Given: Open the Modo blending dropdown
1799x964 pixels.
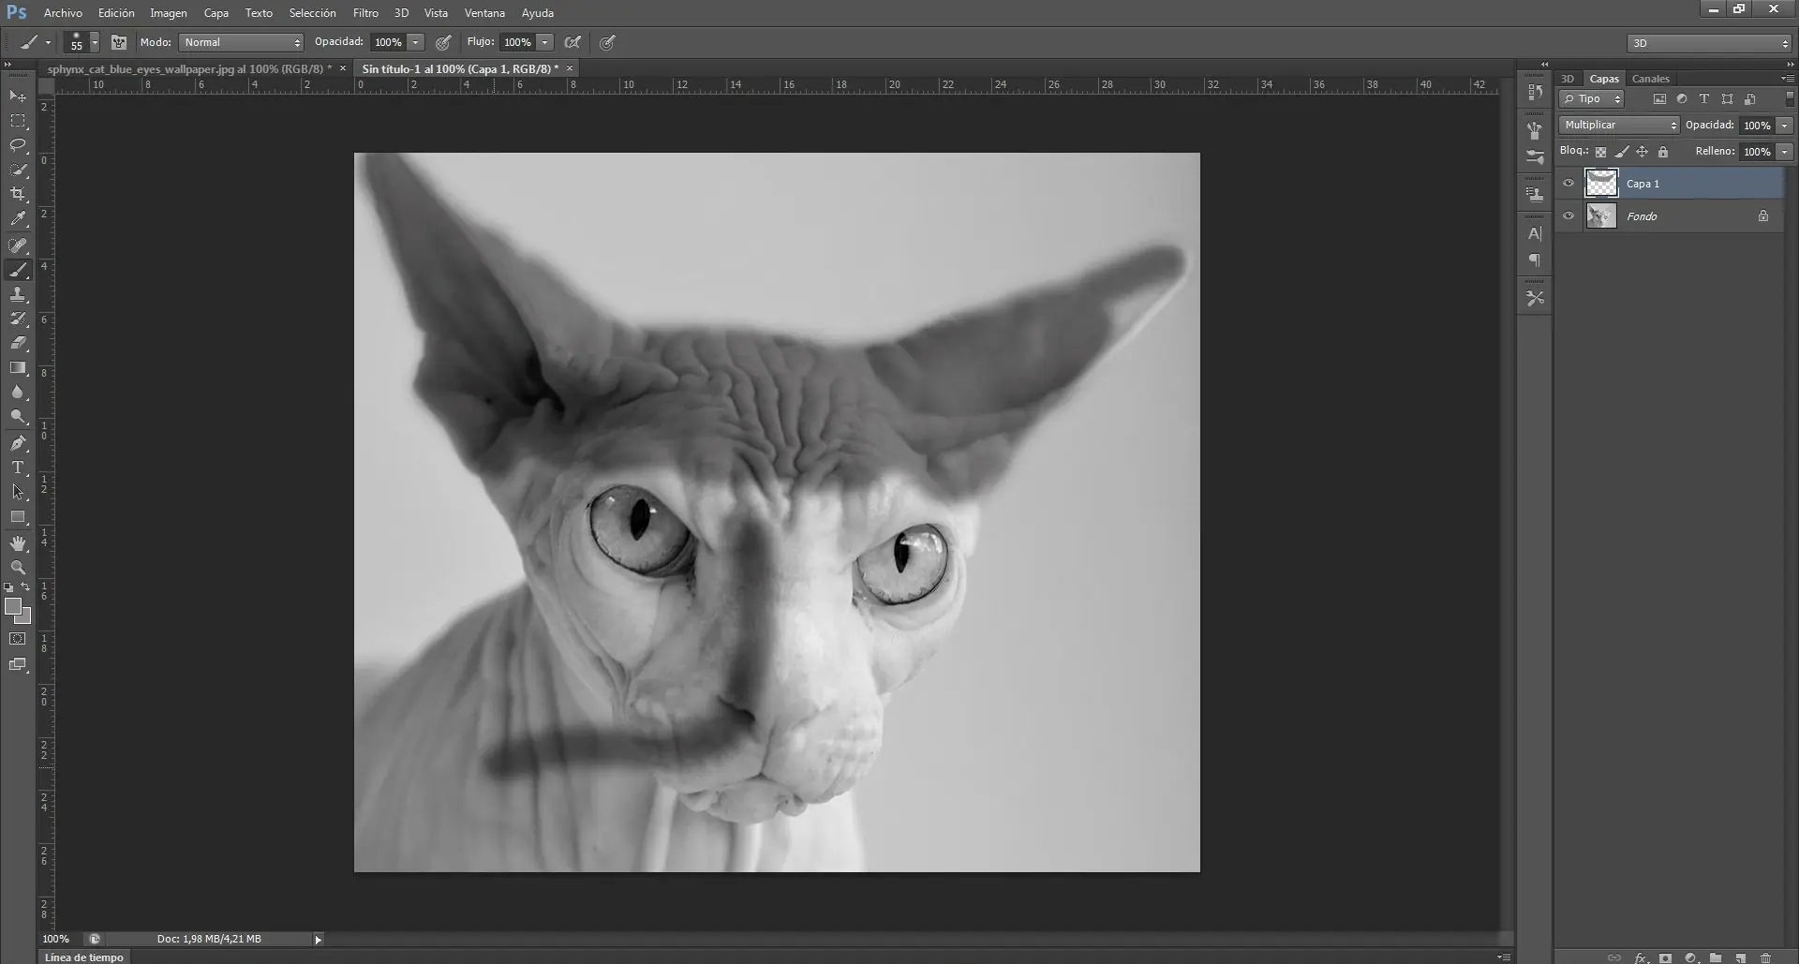Looking at the screenshot, I should tap(241, 42).
